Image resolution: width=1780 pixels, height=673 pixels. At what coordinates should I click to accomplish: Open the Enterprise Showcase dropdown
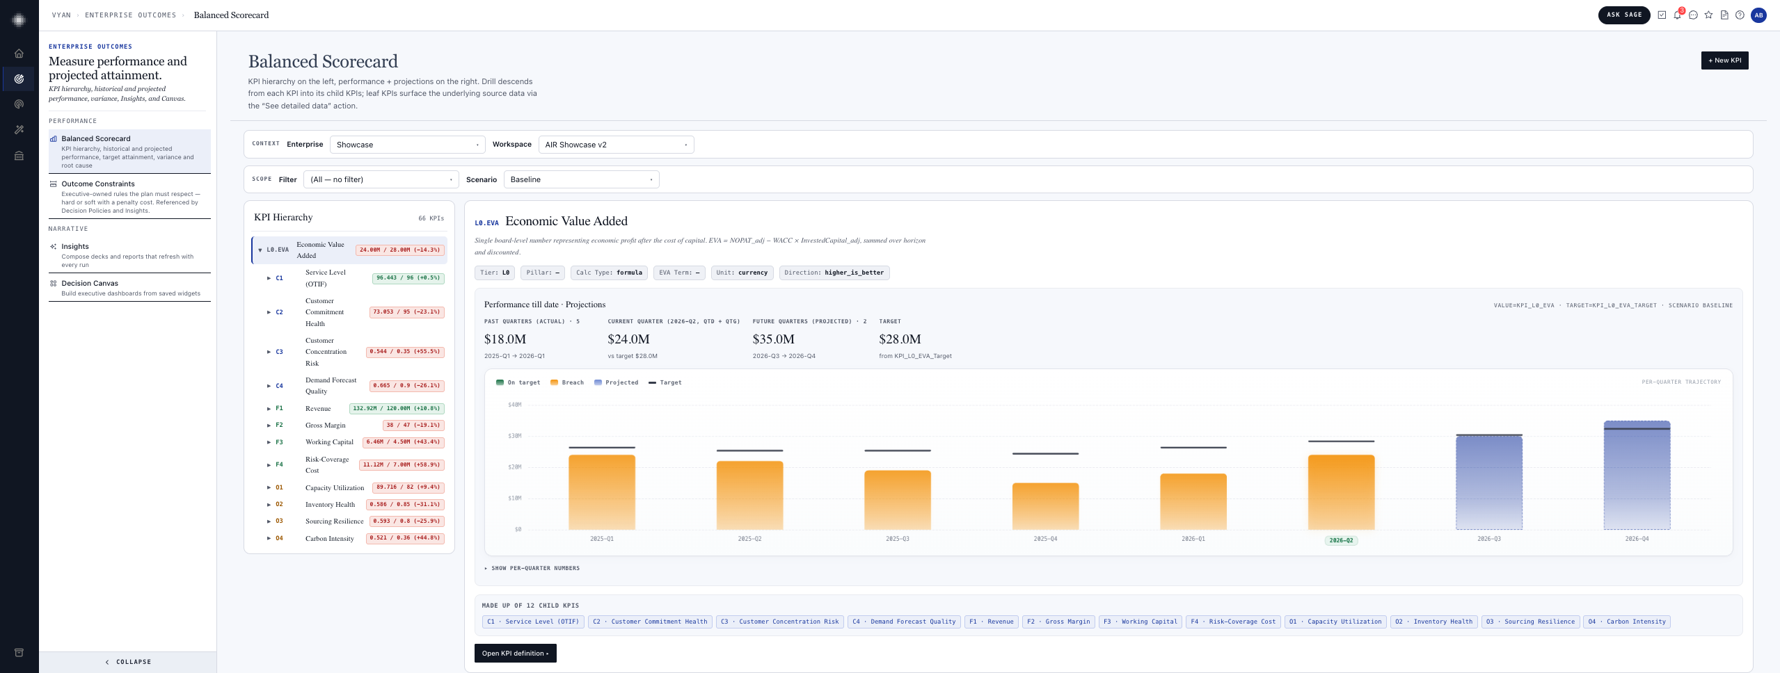tap(407, 145)
